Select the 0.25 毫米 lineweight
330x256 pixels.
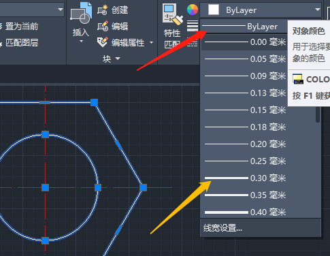[259, 161]
